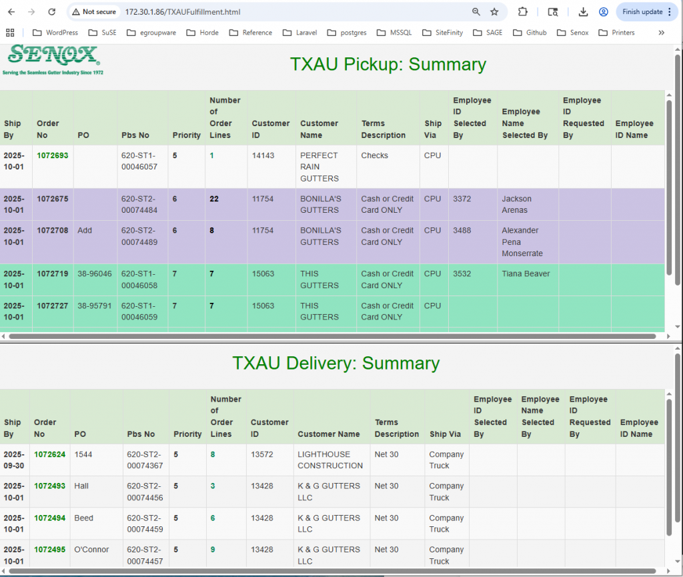Expand the hidden bookmarks overflow chevron
The width and height of the screenshot is (683, 577).
click(662, 32)
